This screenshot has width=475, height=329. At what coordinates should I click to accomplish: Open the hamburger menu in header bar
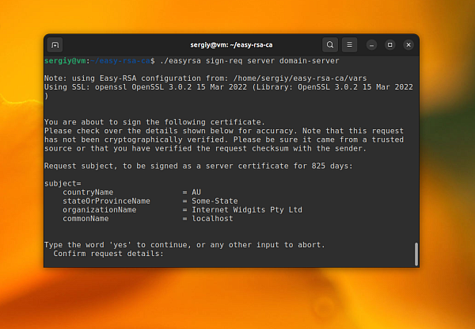tap(351, 44)
